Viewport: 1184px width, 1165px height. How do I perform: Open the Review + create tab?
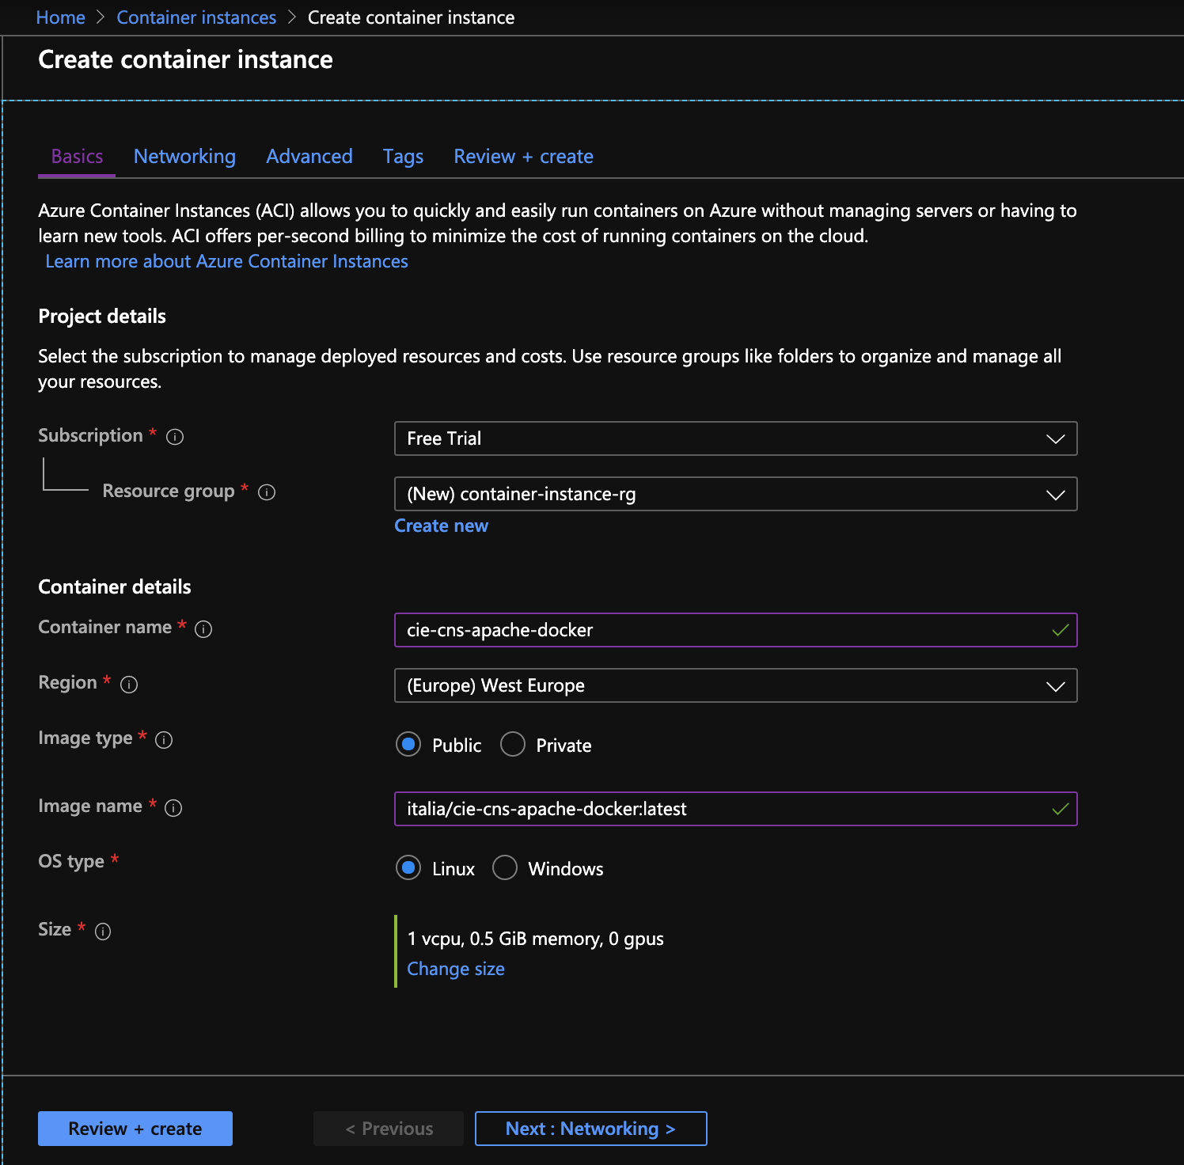coord(523,157)
